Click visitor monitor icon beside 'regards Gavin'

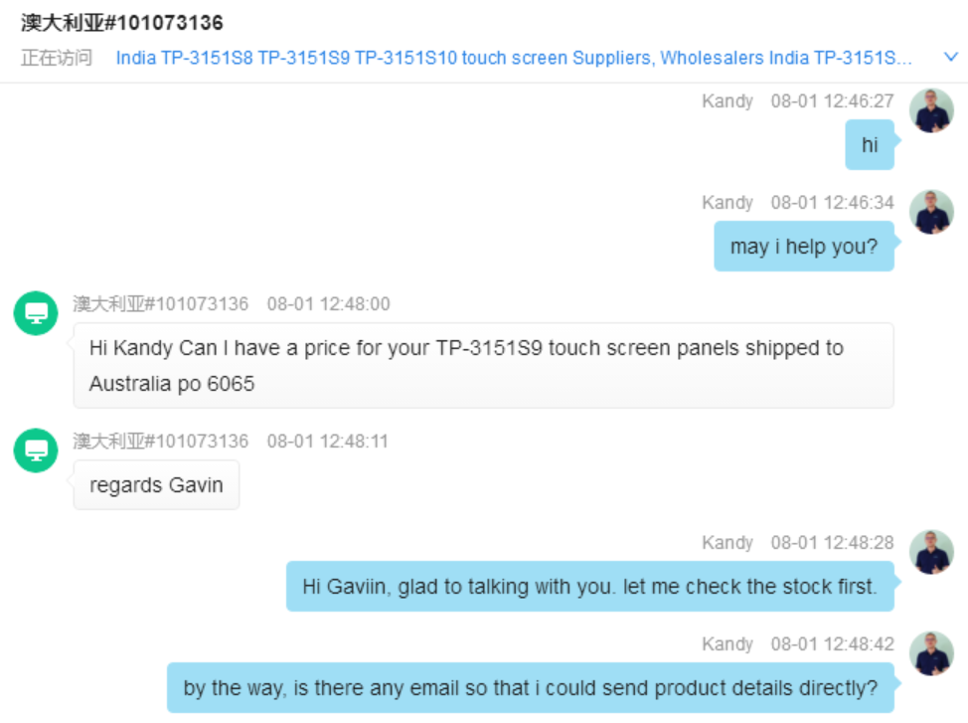pos(36,451)
